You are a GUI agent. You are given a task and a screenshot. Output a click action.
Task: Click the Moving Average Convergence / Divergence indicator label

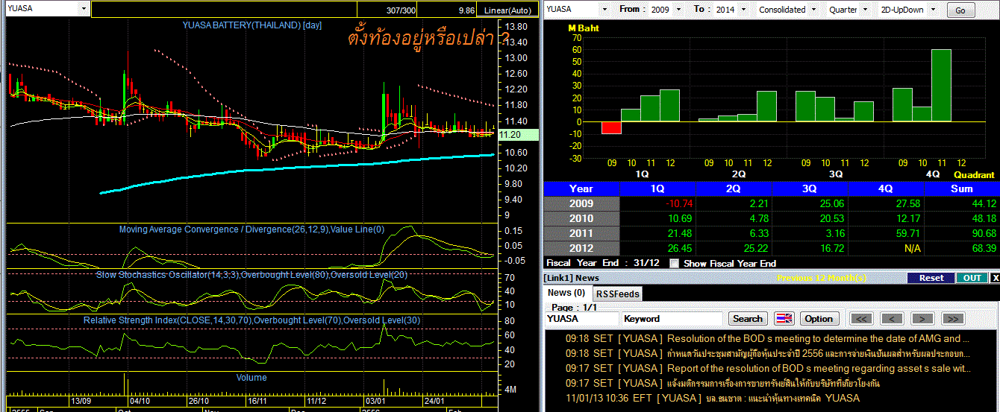(x=251, y=229)
